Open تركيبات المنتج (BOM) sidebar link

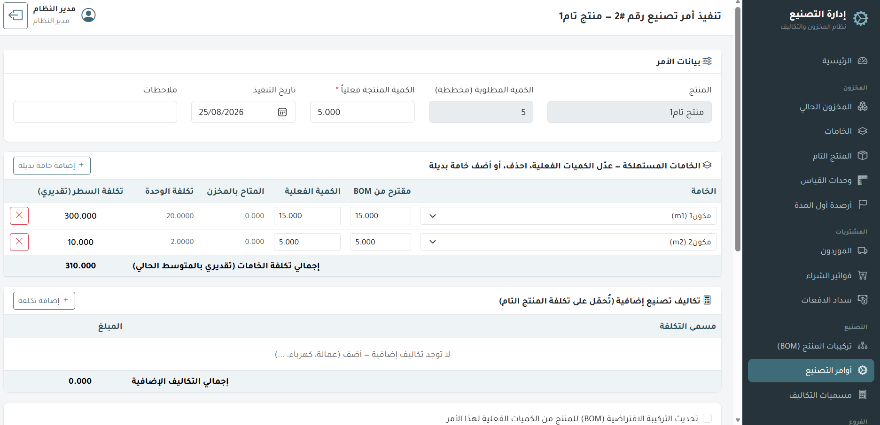click(811, 346)
